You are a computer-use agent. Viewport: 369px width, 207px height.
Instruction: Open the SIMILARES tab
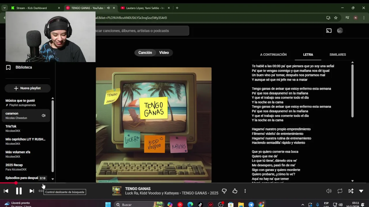click(338, 55)
